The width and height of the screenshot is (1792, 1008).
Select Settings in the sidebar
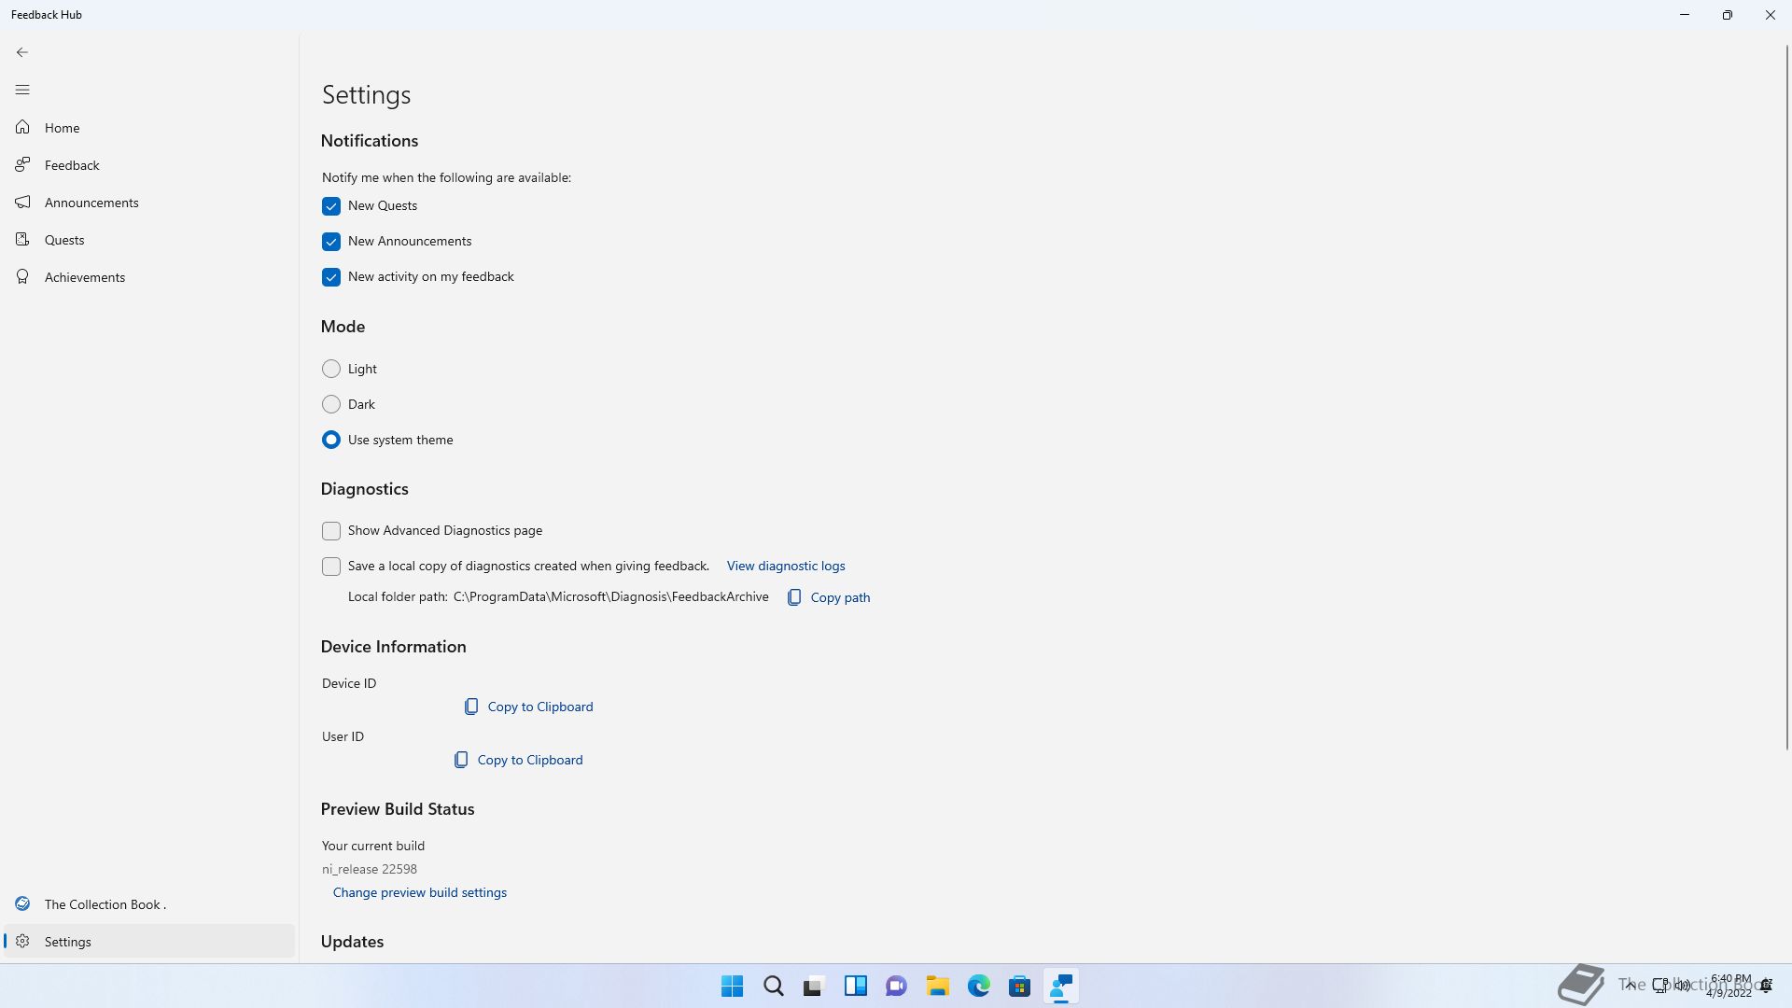[149, 942]
